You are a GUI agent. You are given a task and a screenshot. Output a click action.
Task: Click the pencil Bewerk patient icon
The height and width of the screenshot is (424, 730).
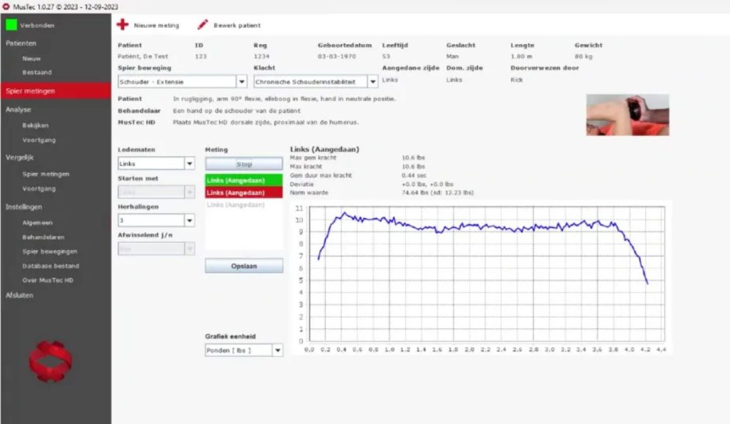(x=202, y=25)
